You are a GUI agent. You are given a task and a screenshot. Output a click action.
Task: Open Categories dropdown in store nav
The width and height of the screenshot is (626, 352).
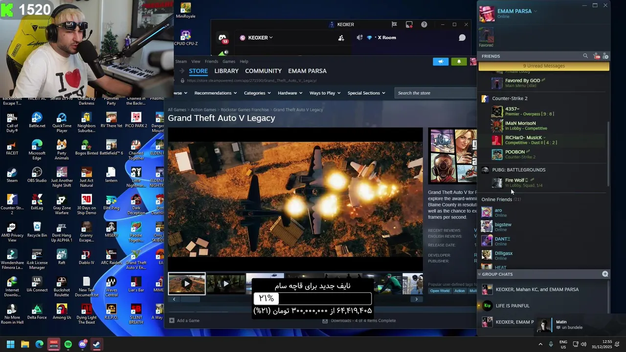point(257,93)
